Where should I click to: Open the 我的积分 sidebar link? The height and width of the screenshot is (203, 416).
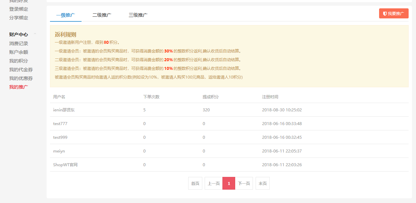click(x=18, y=61)
